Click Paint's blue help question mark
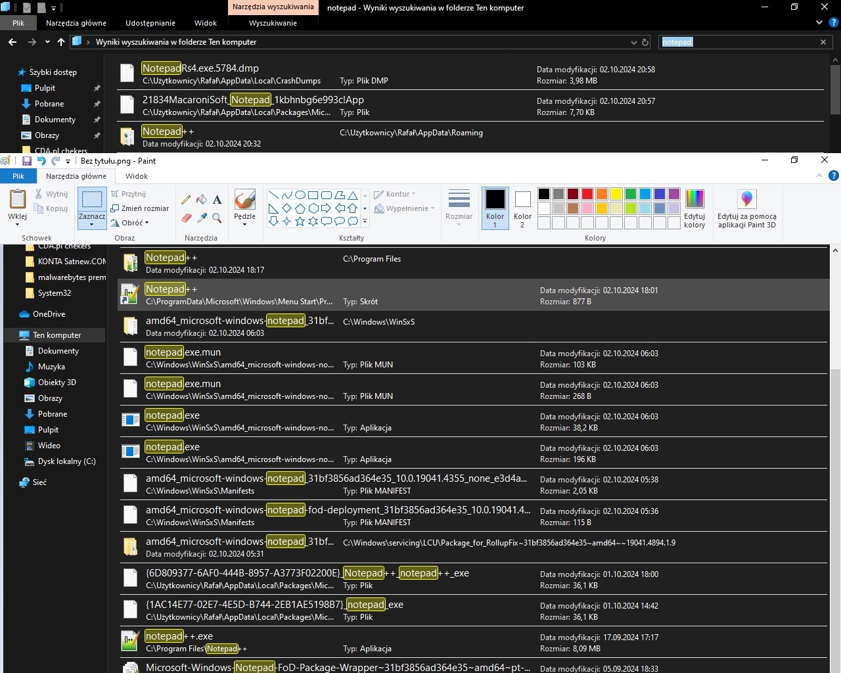 coord(834,175)
